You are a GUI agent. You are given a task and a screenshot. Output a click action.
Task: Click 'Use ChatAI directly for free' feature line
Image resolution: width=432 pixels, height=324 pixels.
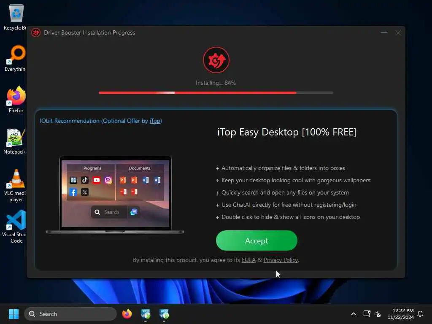(289, 205)
